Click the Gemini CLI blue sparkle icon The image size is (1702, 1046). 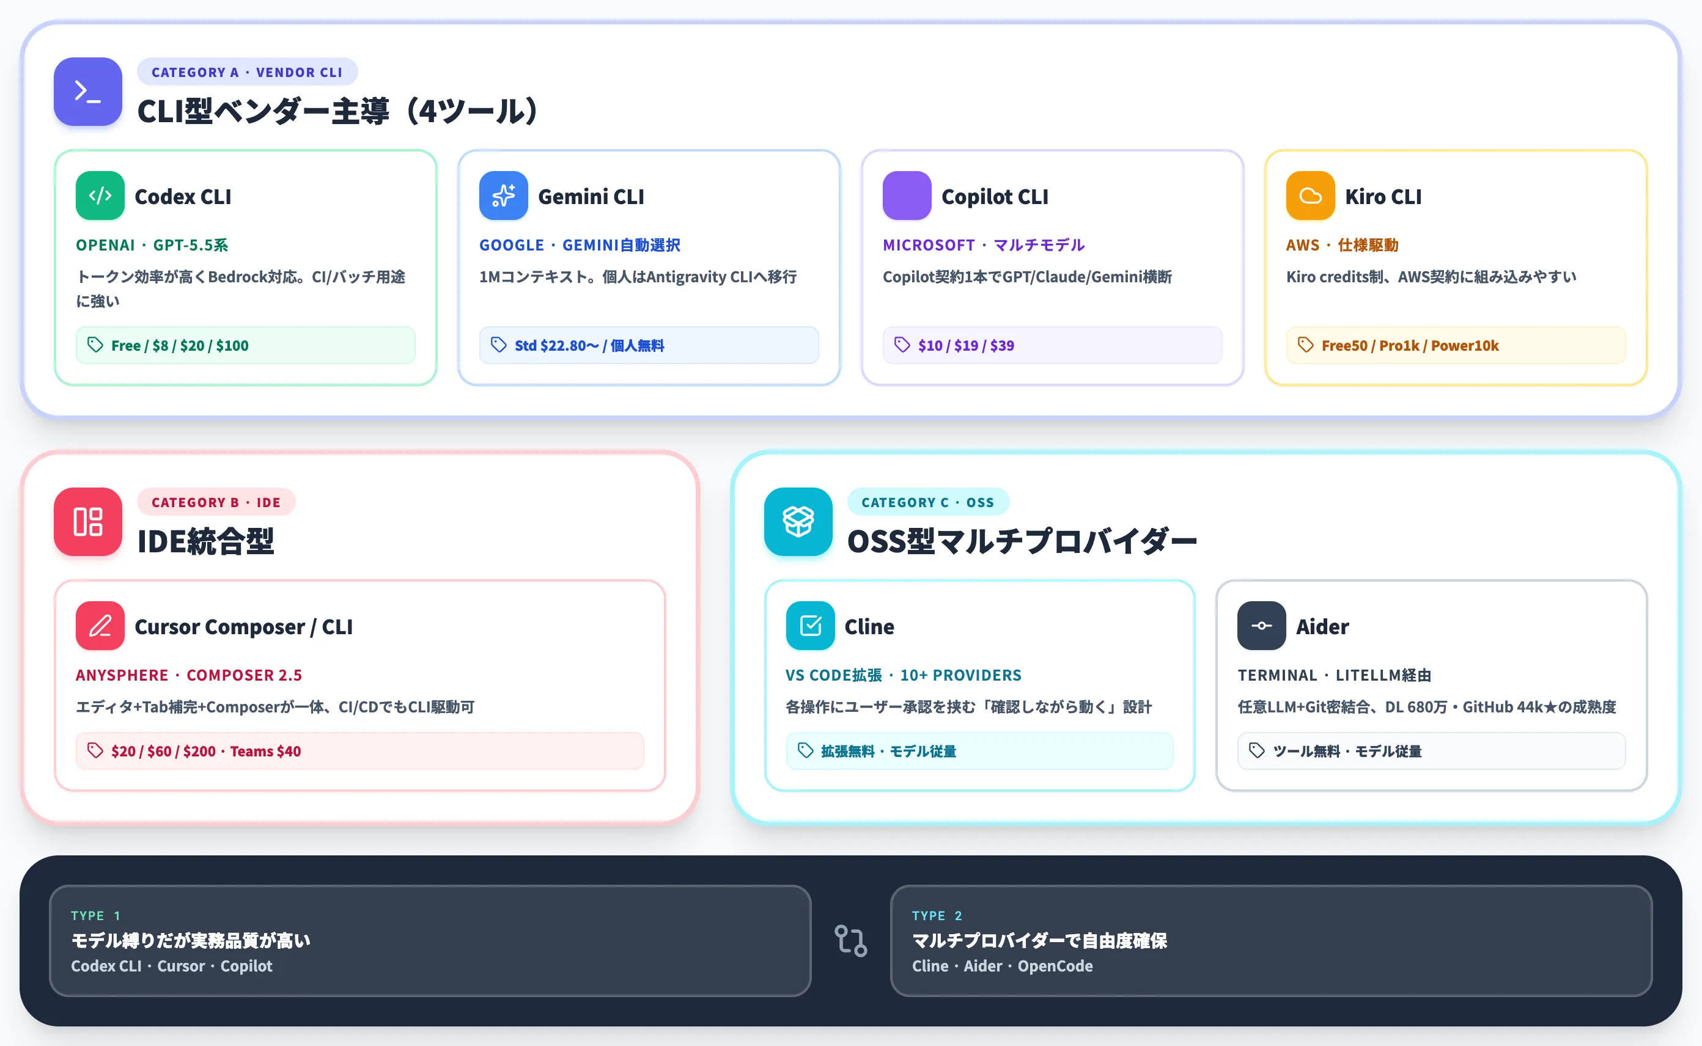pyautogui.click(x=503, y=196)
